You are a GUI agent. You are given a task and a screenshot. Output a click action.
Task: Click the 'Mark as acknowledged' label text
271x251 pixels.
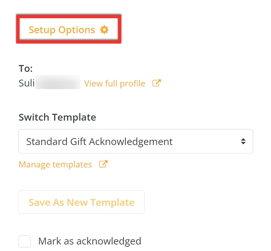click(x=89, y=241)
